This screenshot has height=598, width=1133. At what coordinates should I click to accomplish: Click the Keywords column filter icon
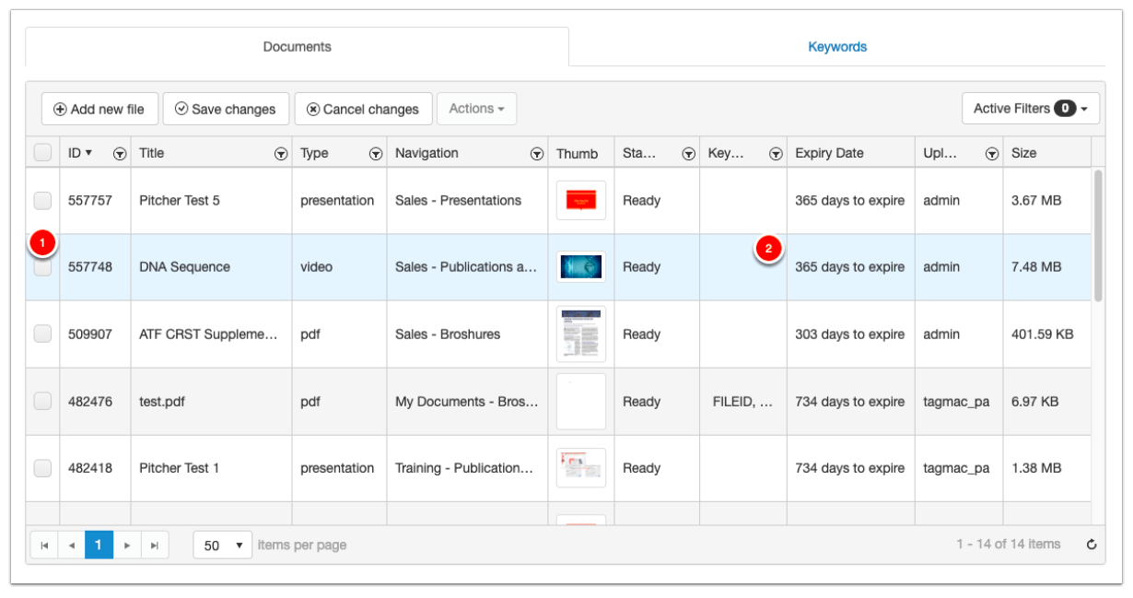[x=776, y=155]
